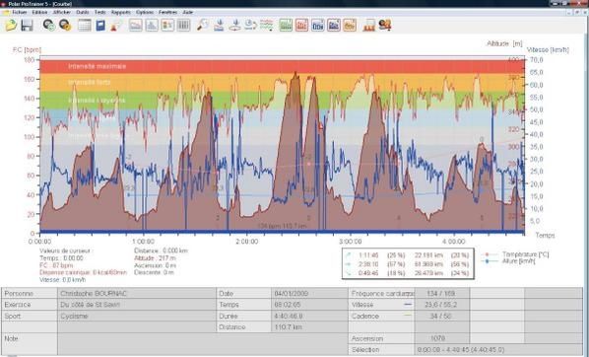Select 'Température [°C]' legend entry
The width and height of the screenshot is (589, 357).
[x=525, y=254]
